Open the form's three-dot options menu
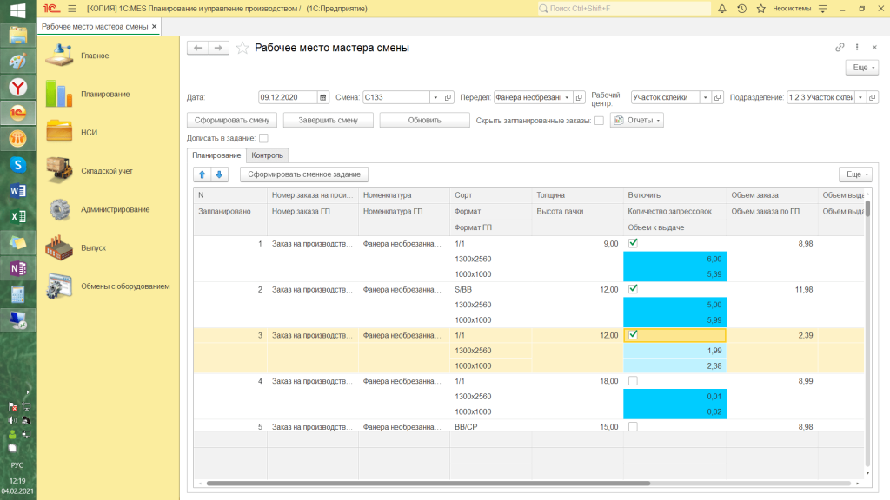 click(x=857, y=48)
